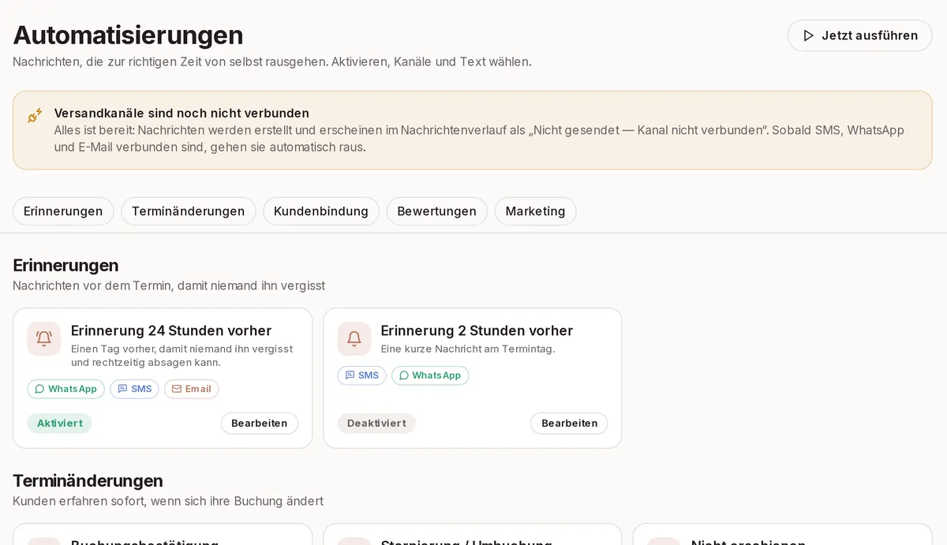
Task: Select the Marketing category pill
Action: [536, 211]
